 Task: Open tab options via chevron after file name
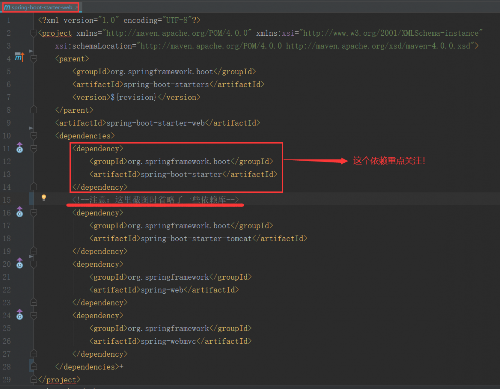click(x=75, y=7)
